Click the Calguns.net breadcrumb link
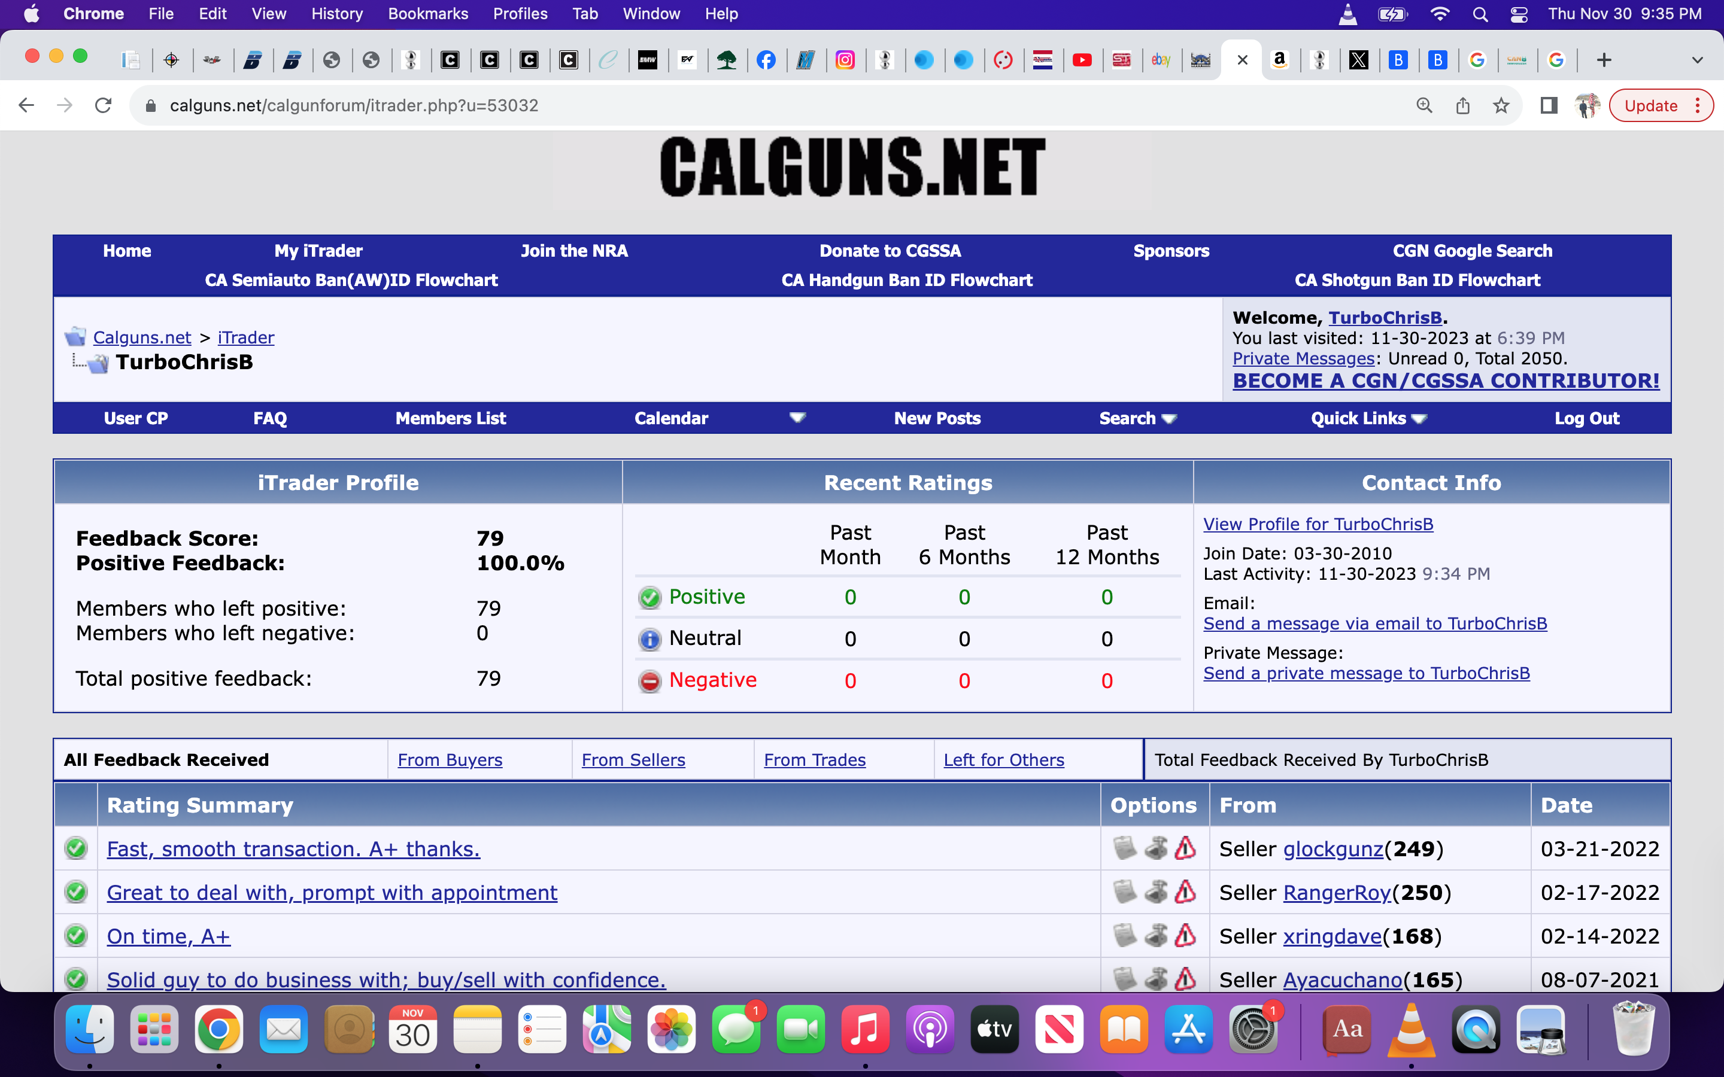Viewport: 1724px width, 1077px height. click(142, 337)
